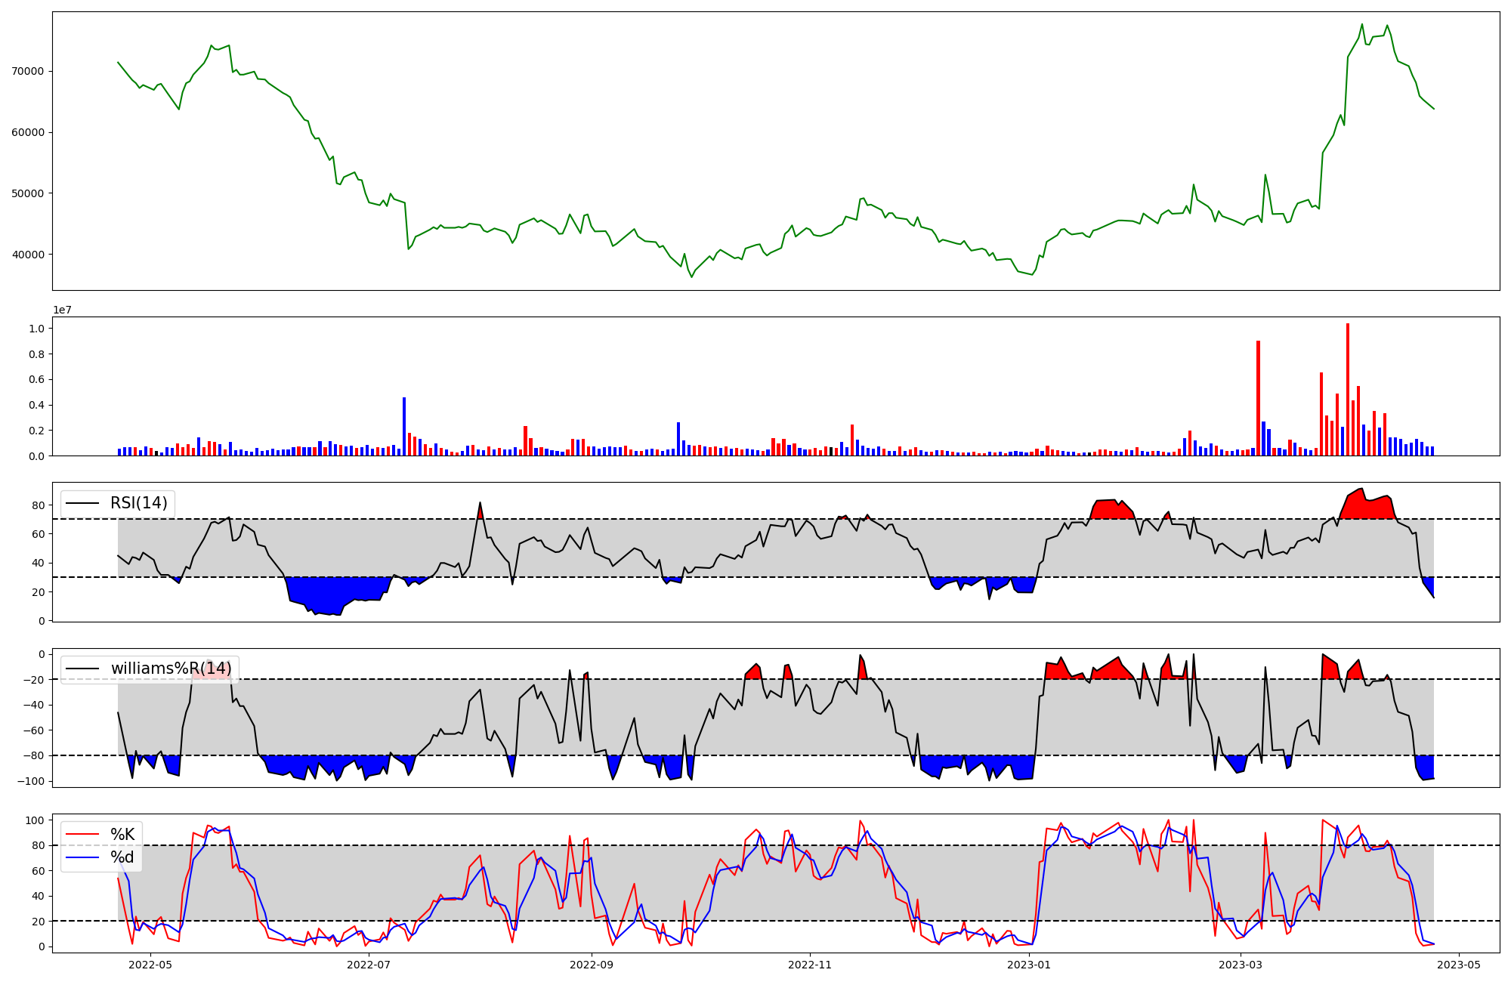This screenshot has width=1511, height=982.
Task: Click the 70000 price axis tick label
Action: (x=28, y=72)
